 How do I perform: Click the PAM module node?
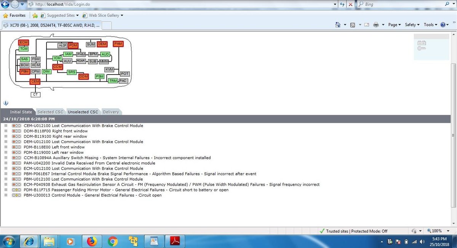(x=118, y=44)
